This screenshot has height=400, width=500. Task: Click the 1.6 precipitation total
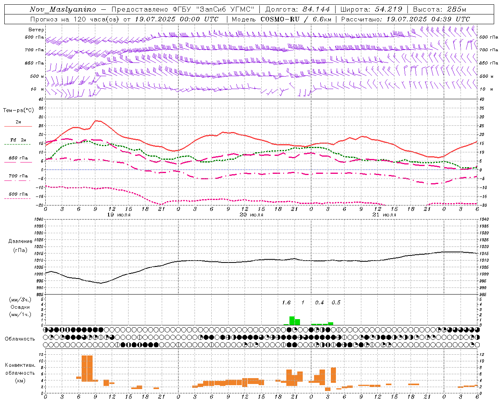pyautogui.click(x=286, y=302)
